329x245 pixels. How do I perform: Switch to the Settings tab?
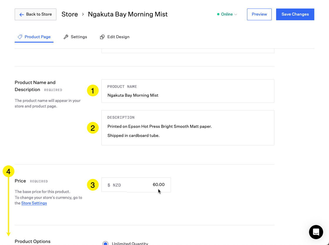click(75, 37)
